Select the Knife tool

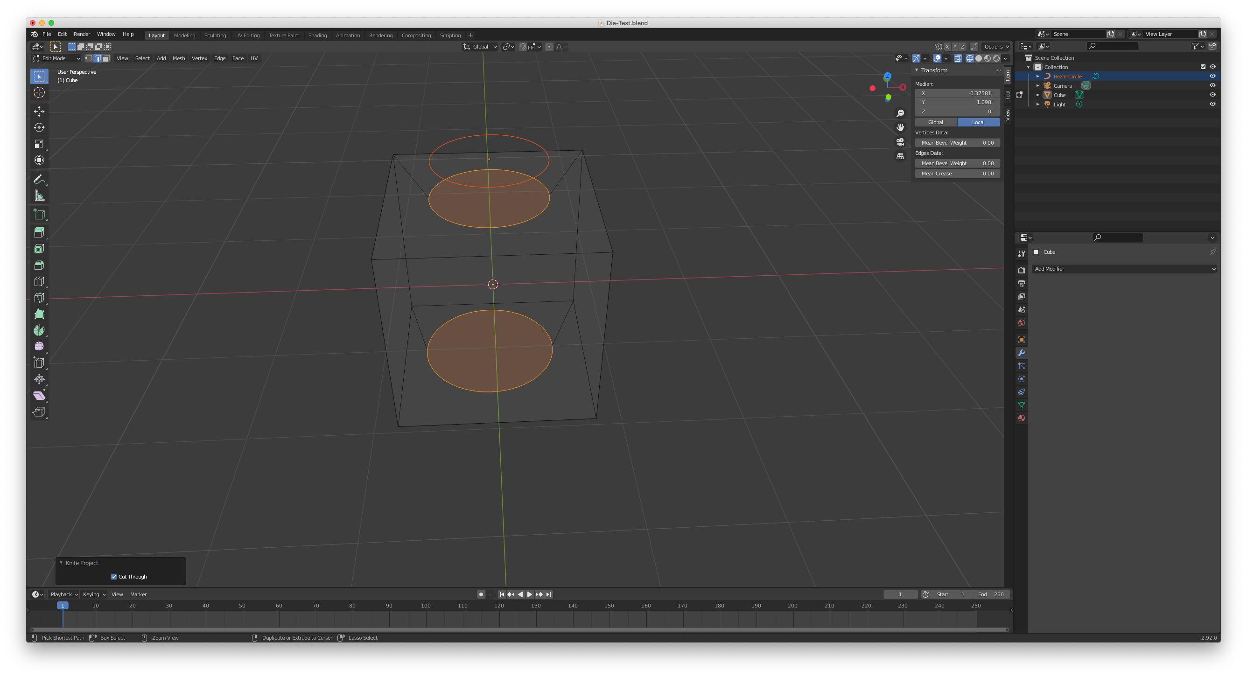(39, 298)
